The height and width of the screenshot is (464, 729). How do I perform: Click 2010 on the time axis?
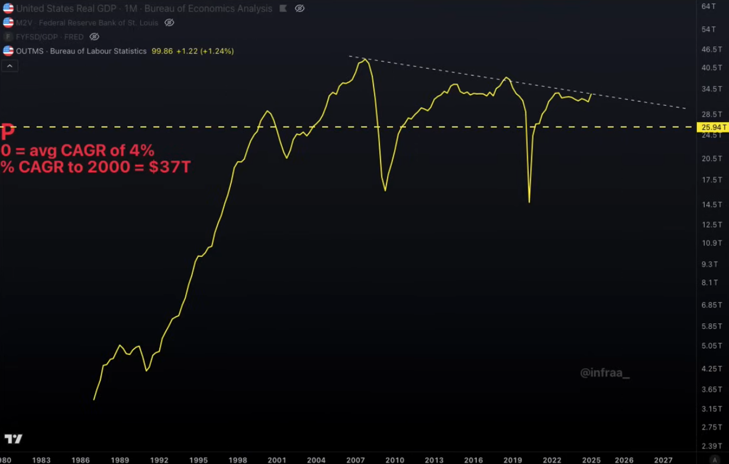[x=395, y=460]
